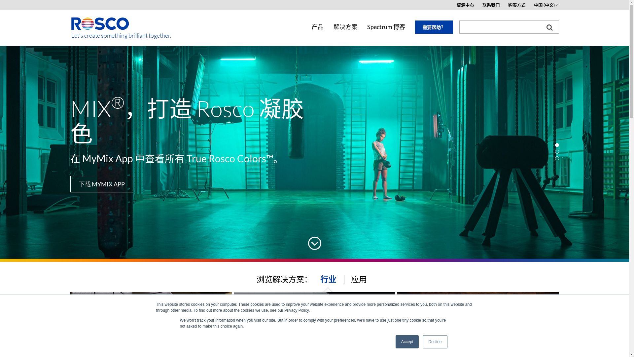
Task: Accept the cookie policy
Action: click(x=407, y=342)
